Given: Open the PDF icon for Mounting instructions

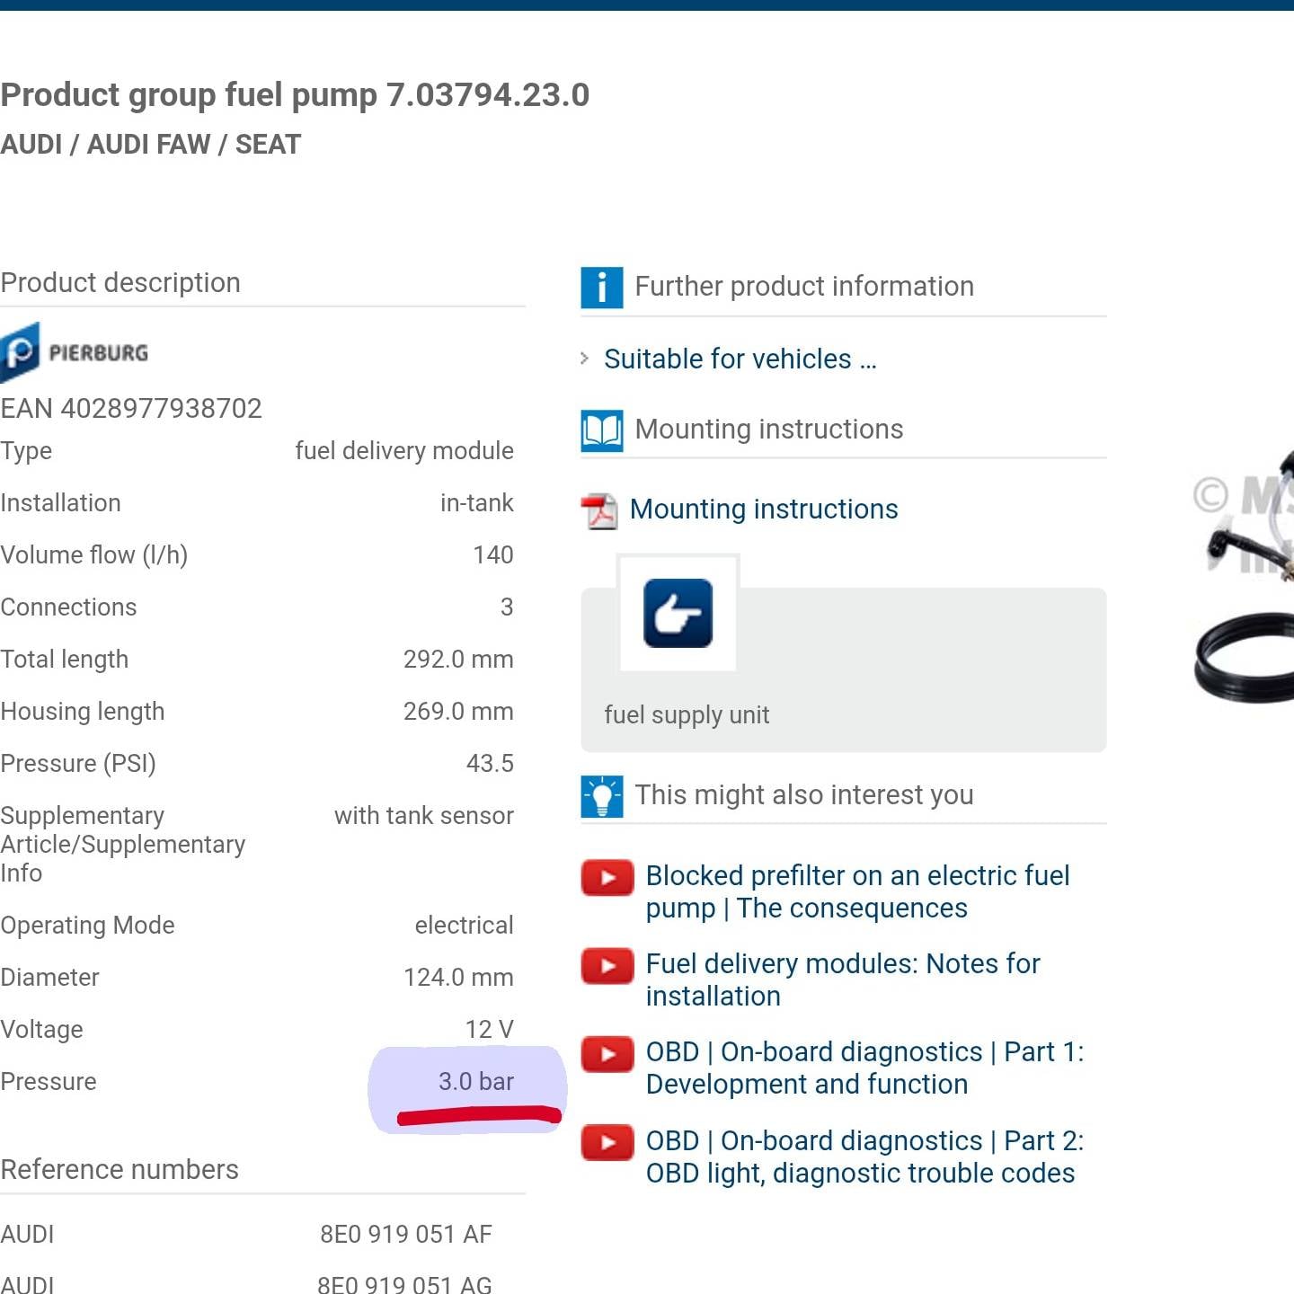Looking at the screenshot, I should [598, 510].
